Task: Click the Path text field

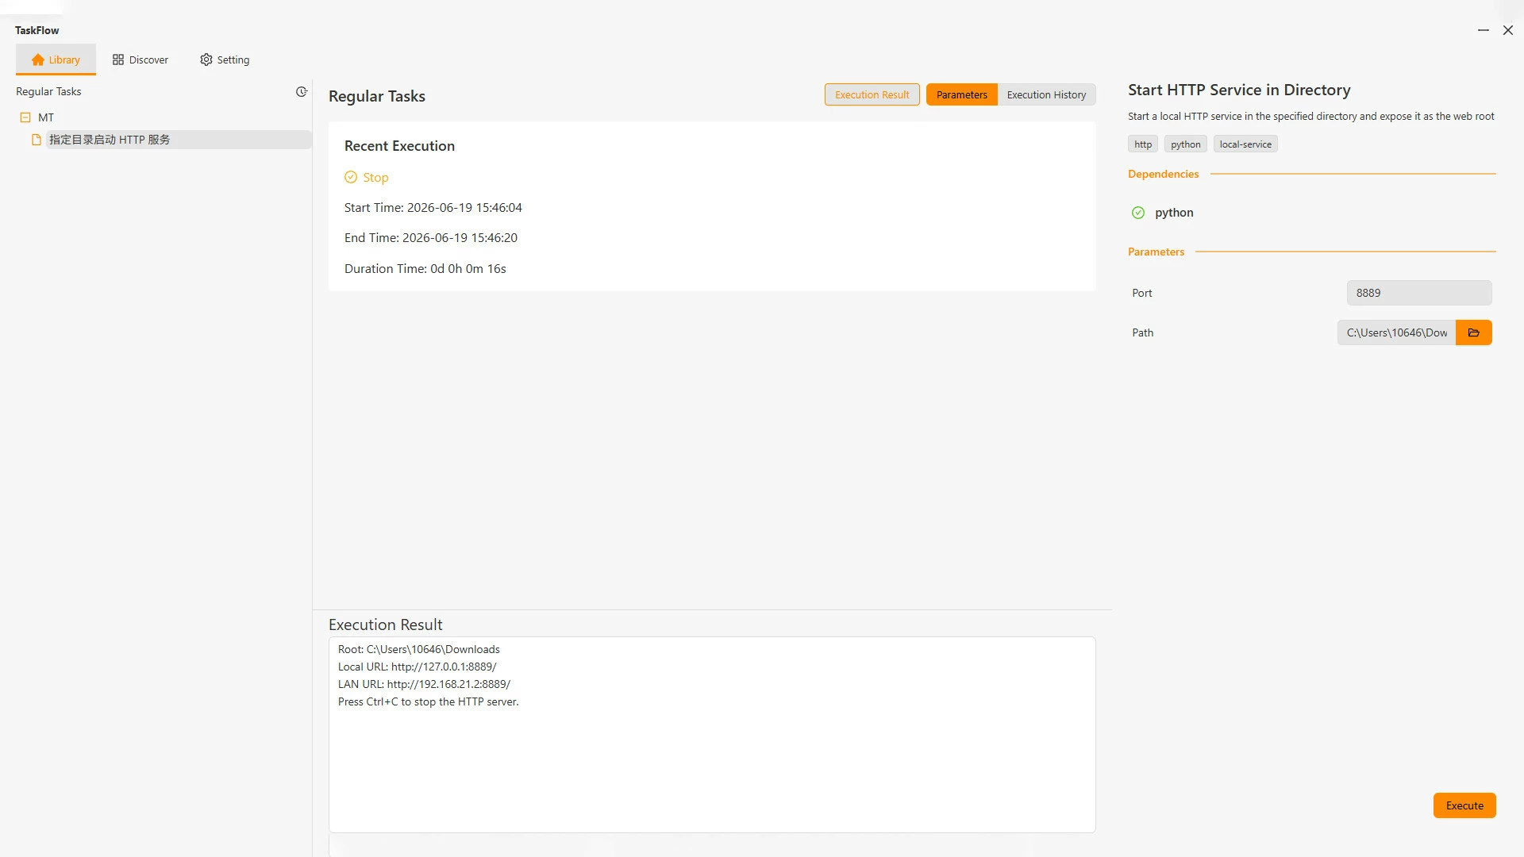Action: pos(1396,332)
